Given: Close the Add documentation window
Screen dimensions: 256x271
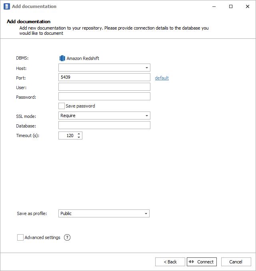Looking at the screenshot, I should pos(248,6).
